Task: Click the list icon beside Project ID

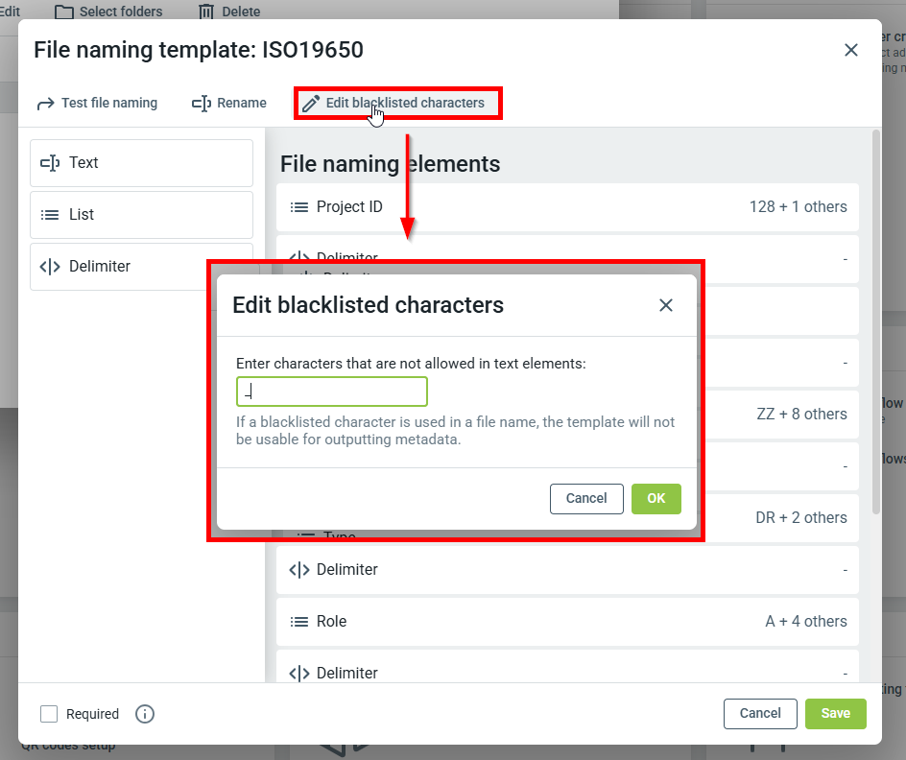Action: [x=298, y=207]
